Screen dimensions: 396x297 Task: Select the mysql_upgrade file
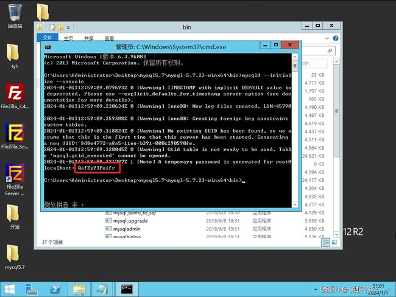[130, 221]
